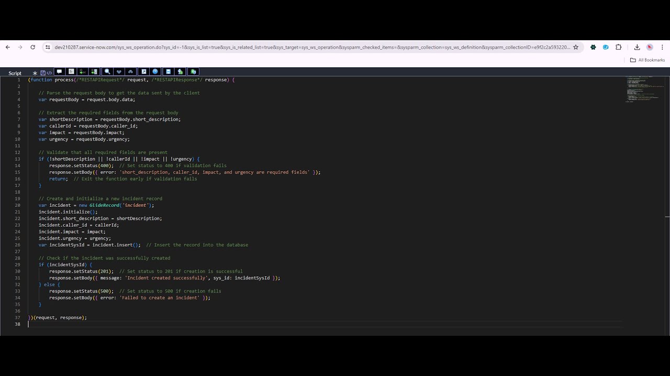The image size is (670, 376).
Task: Click the small blue floppy icon beside Script
Action: coord(43,73)
